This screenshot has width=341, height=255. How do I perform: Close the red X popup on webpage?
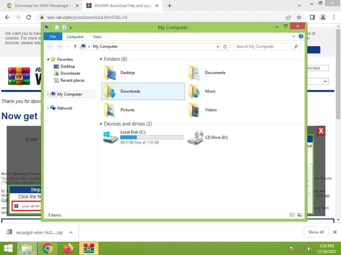[x=321, y=131]
